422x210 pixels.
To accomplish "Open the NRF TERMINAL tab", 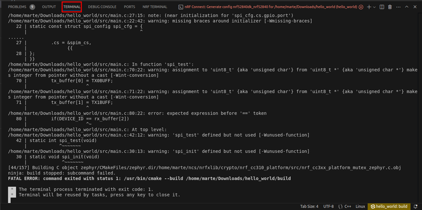I will click(155, 7).
